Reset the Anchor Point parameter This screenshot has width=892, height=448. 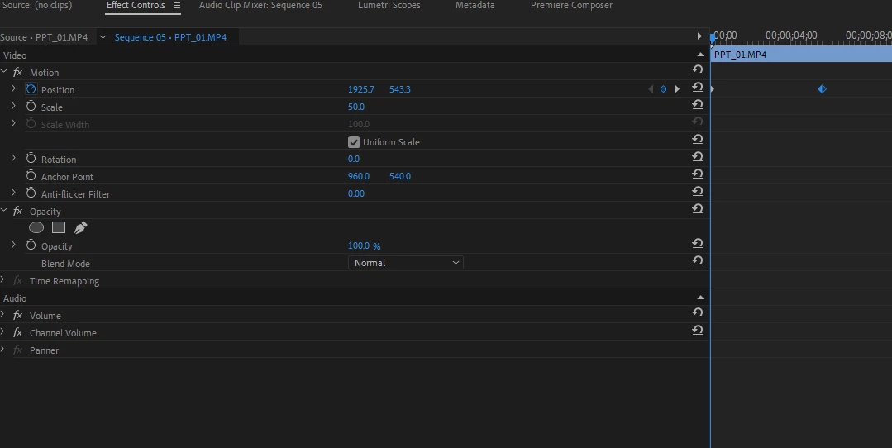tap(698, 174)
